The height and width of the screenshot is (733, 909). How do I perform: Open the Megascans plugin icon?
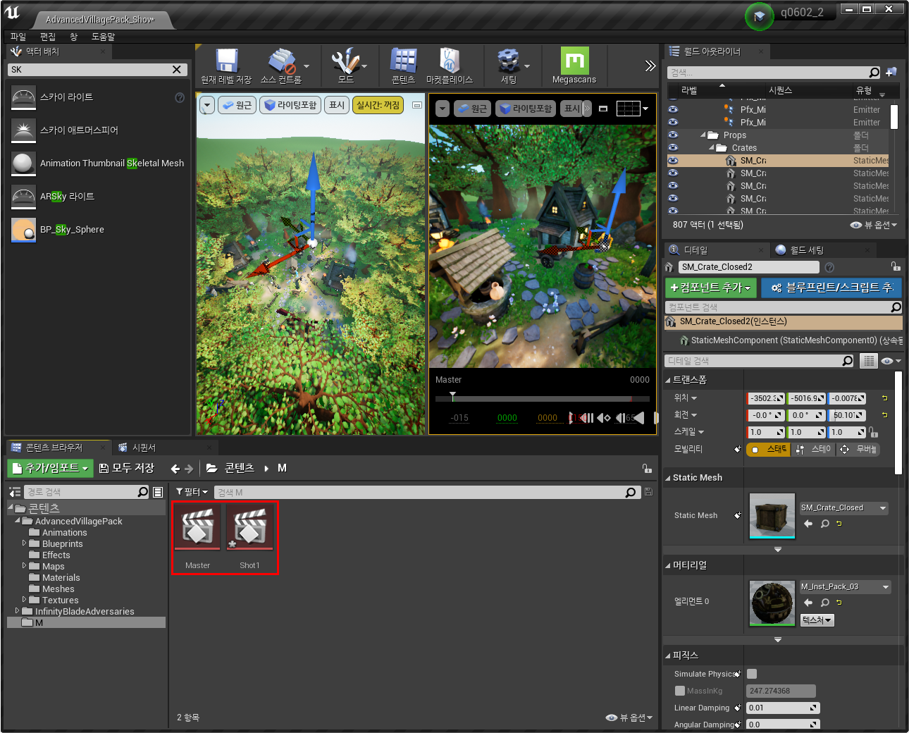pos(574,61)
